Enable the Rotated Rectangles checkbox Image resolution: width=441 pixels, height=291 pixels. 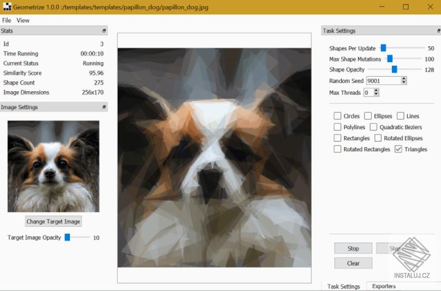coord(337,149)
